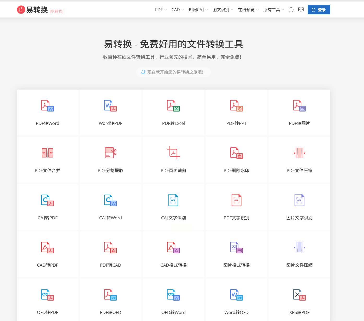The width and height of the screenshot is (364, 321).
Task: Open the PDF删除水印 tool icon
Action: [x=236, y=153]
